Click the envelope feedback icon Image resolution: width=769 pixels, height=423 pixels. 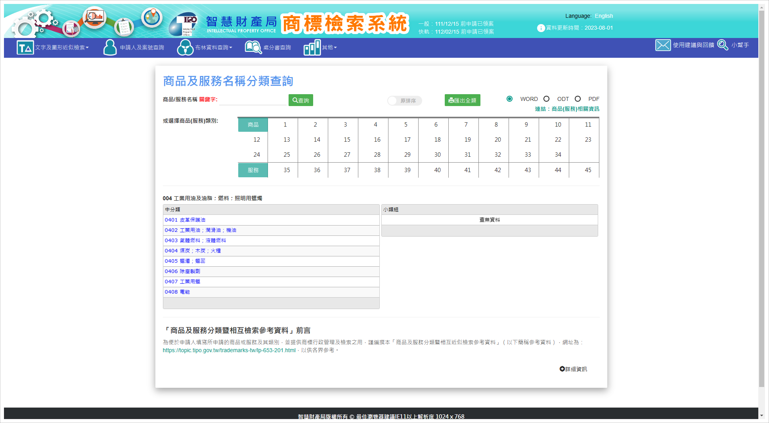tap(663, 45)
